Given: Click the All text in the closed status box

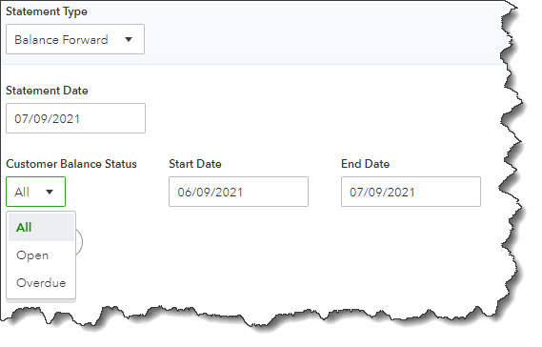Looking at the screenshot, I should [x=22, y=192].
